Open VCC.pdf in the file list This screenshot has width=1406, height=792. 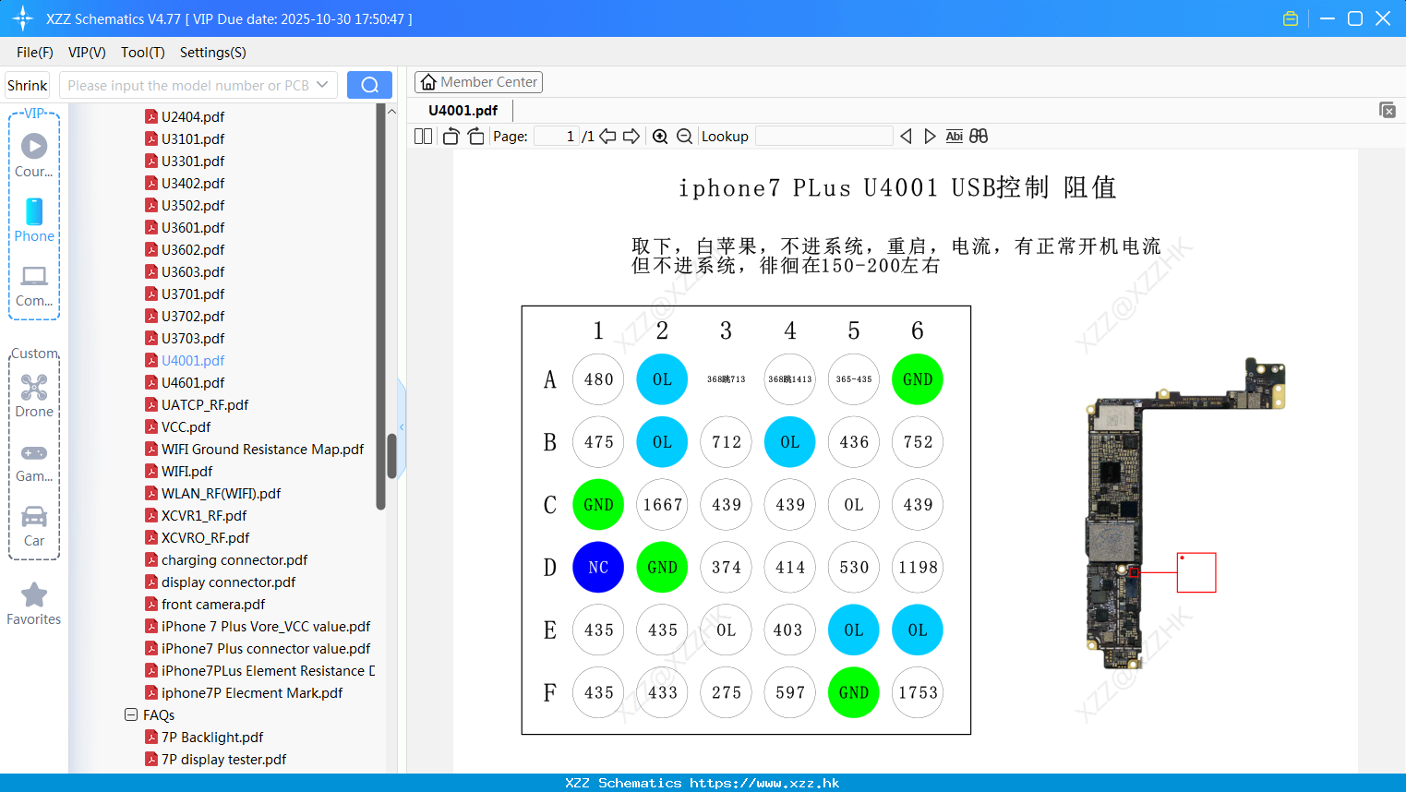pos(177,426)
